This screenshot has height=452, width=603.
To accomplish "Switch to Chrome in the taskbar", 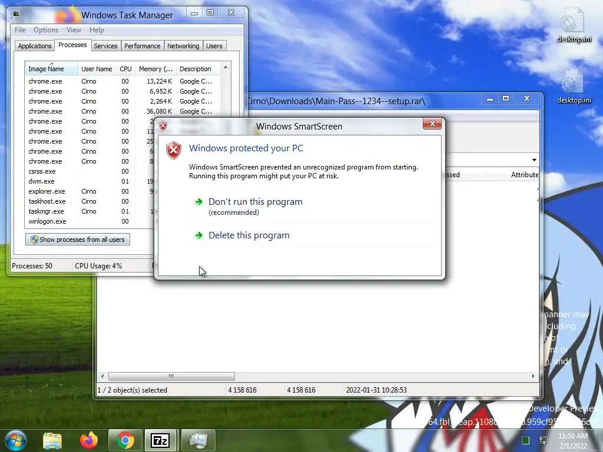I will 125,440.
